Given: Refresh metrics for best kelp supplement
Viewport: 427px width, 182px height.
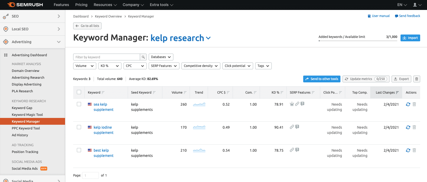Looking at the screenshot, I should point(408,150).
